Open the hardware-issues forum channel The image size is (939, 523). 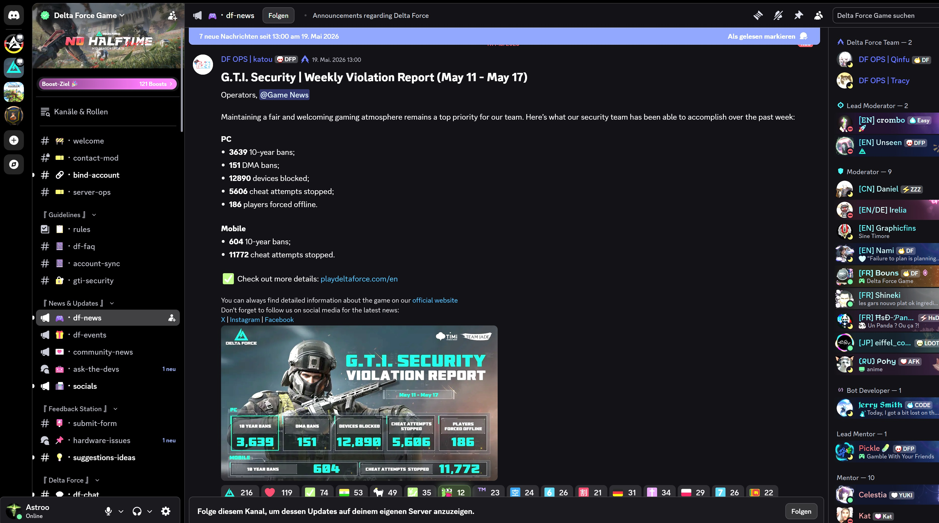(x=108, y=441)
